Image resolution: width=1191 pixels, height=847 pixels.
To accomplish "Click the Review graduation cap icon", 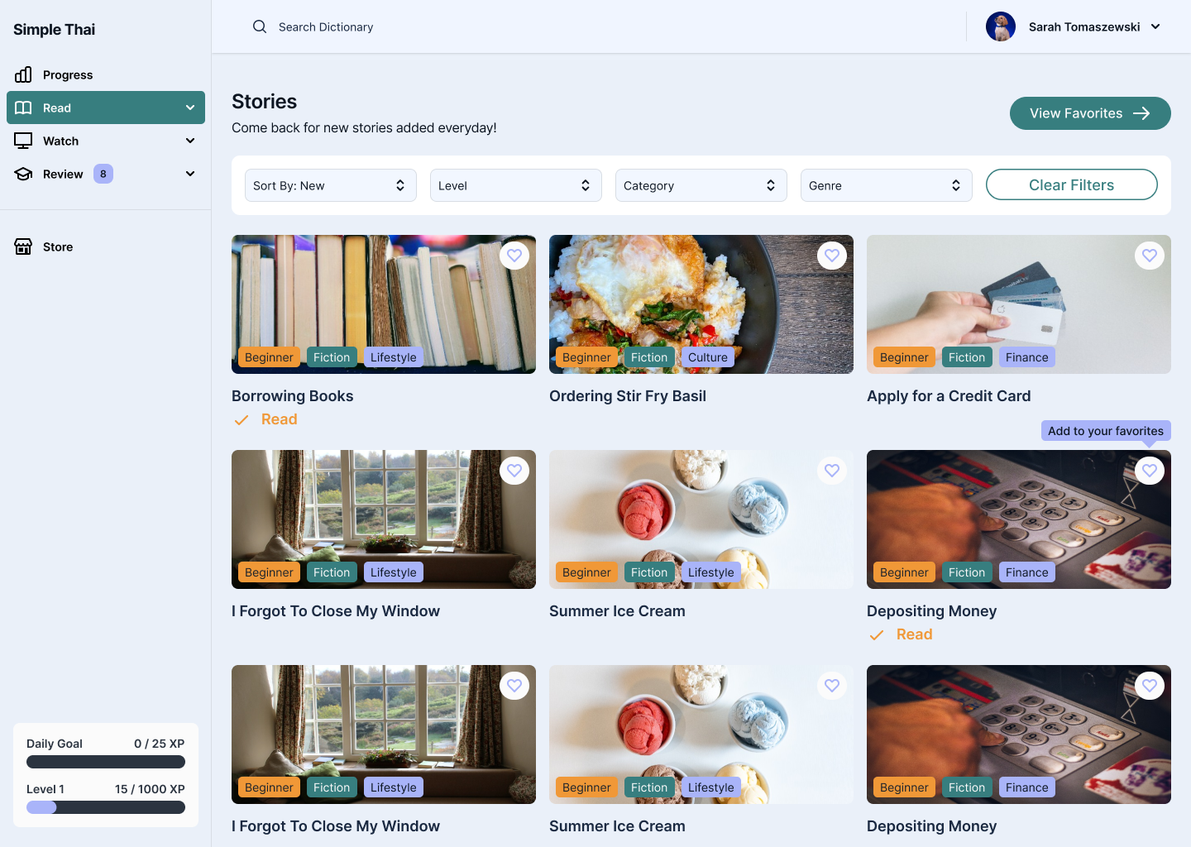I will click(23, 174).
